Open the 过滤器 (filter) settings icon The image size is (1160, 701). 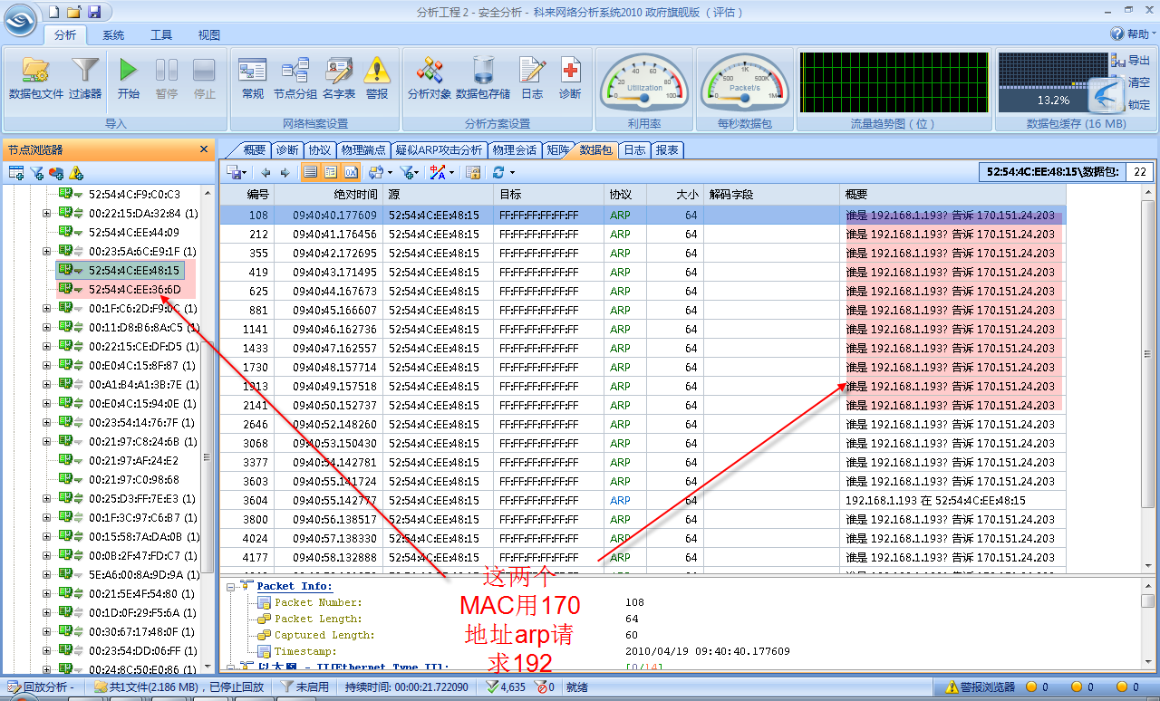click(84, 72)
